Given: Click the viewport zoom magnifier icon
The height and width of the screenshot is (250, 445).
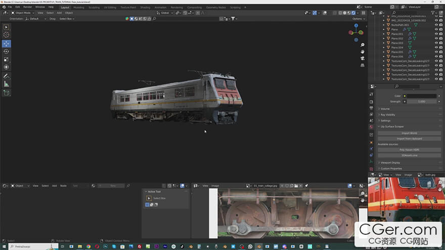Looking at the screenshot, I should click(363, 45).
